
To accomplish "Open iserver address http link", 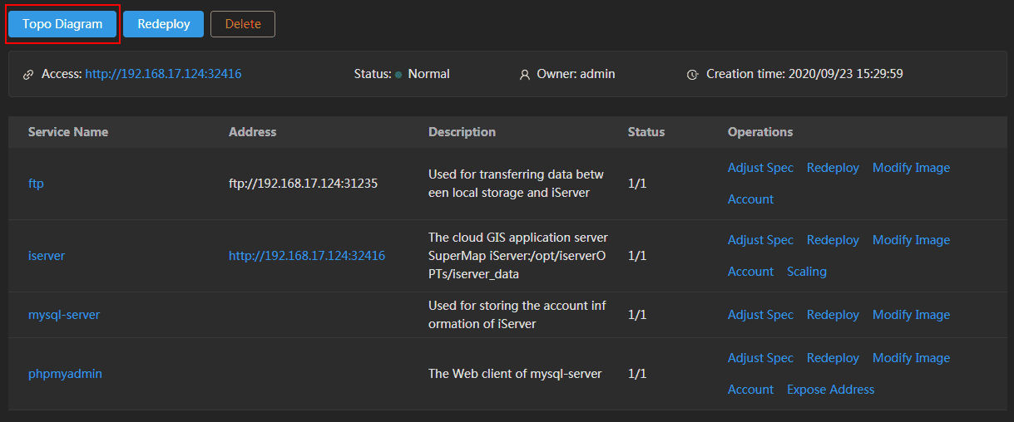I will point(307,256).
